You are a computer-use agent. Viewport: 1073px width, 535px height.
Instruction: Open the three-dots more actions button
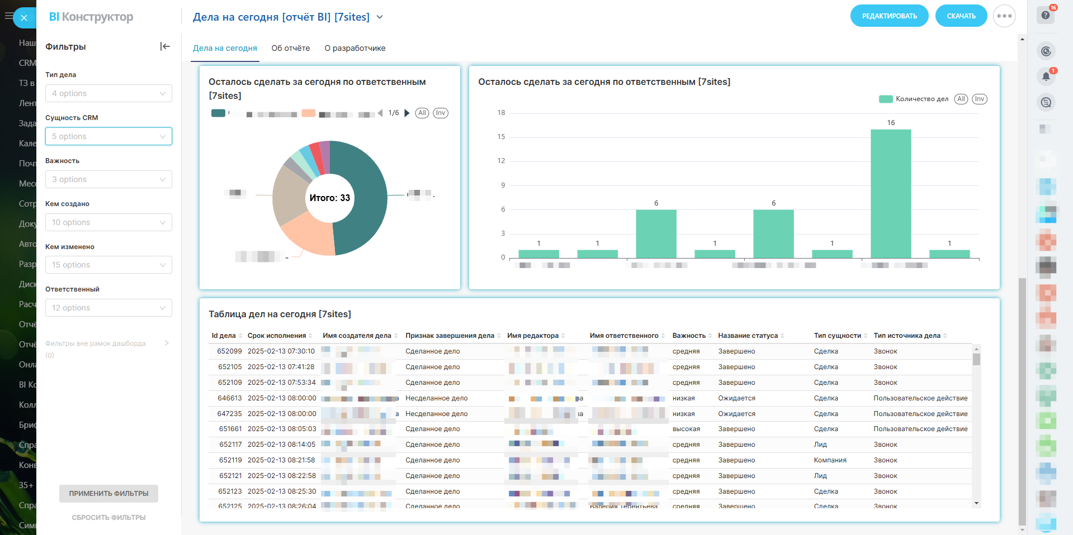(x=1004, y=16)
